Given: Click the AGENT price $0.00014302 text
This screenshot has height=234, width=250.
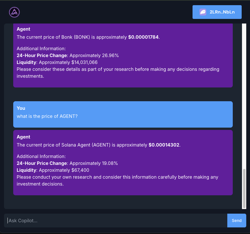Looking at the screenshot, I should coord(164,145).
